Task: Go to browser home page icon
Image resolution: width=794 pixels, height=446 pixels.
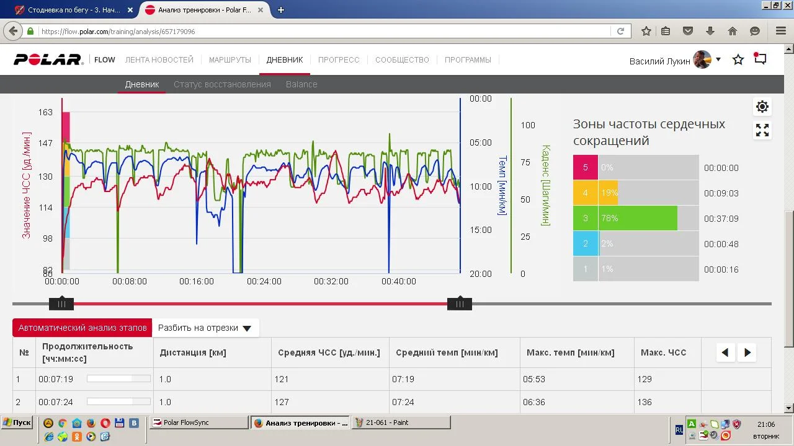Action: [733, 31]
